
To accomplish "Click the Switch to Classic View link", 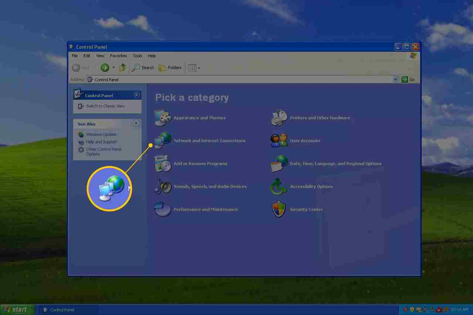I will [x=105, y=106].
